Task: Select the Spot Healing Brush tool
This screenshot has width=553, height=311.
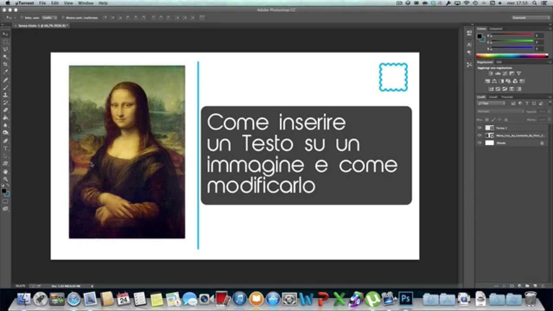Action: pos(6,80)
